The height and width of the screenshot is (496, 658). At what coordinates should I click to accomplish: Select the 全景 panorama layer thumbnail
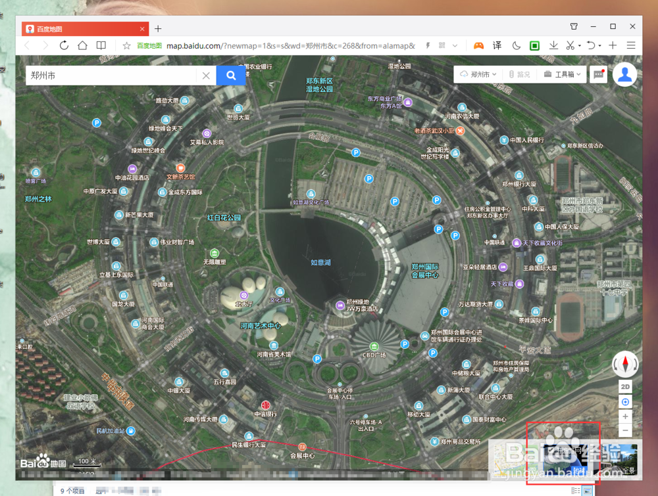pos(616,460)
